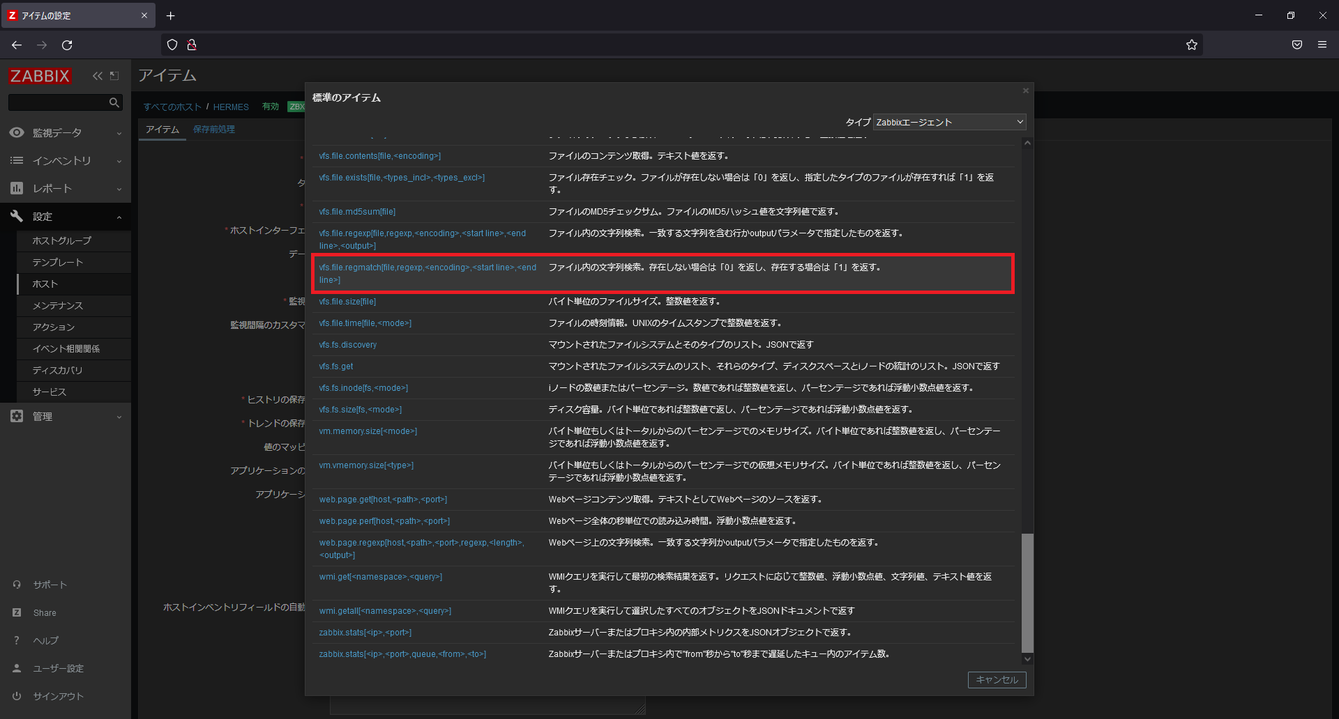
Task: Select the ZBX status badge next to HERMES
Action: coord(296,107)
